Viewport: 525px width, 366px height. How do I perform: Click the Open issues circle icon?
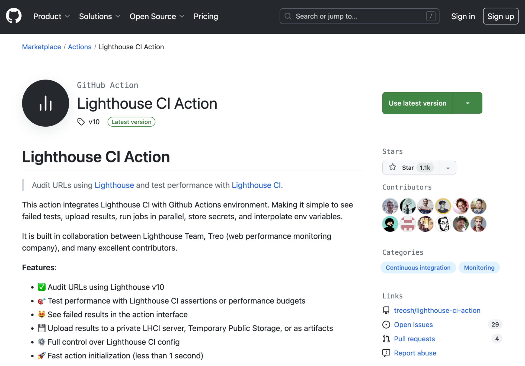[386, 325]
